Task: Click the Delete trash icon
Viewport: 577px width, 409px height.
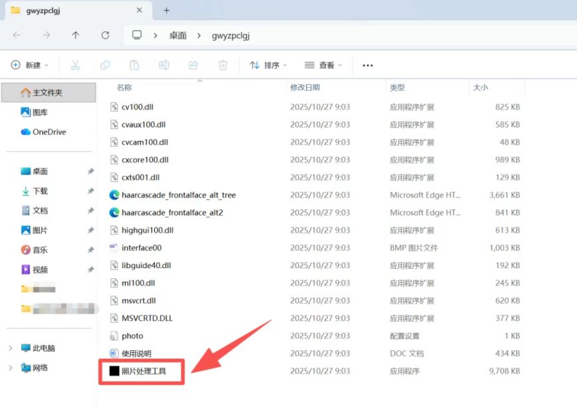Action: [x=223, y=65]
